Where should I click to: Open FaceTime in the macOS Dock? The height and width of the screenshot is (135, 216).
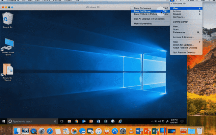point(90,131)
